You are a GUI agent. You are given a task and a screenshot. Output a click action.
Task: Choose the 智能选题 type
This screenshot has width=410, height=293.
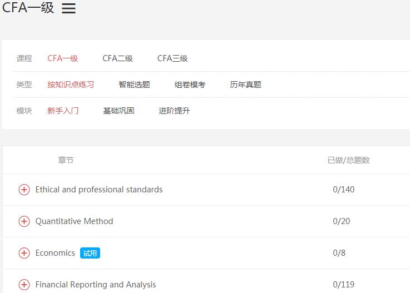coord(135,85)
